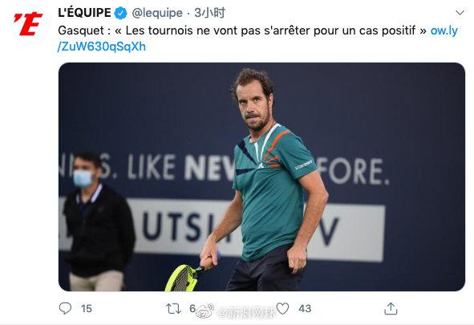Click the retweet count 6
This screenshot has height=325, width=474.
click(192, 308)
